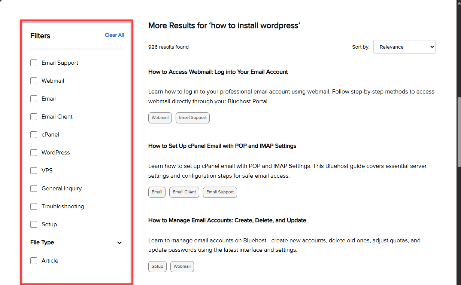Open the Sort by Relevance dropdown
461x285 pixels.
click(404, 47)
